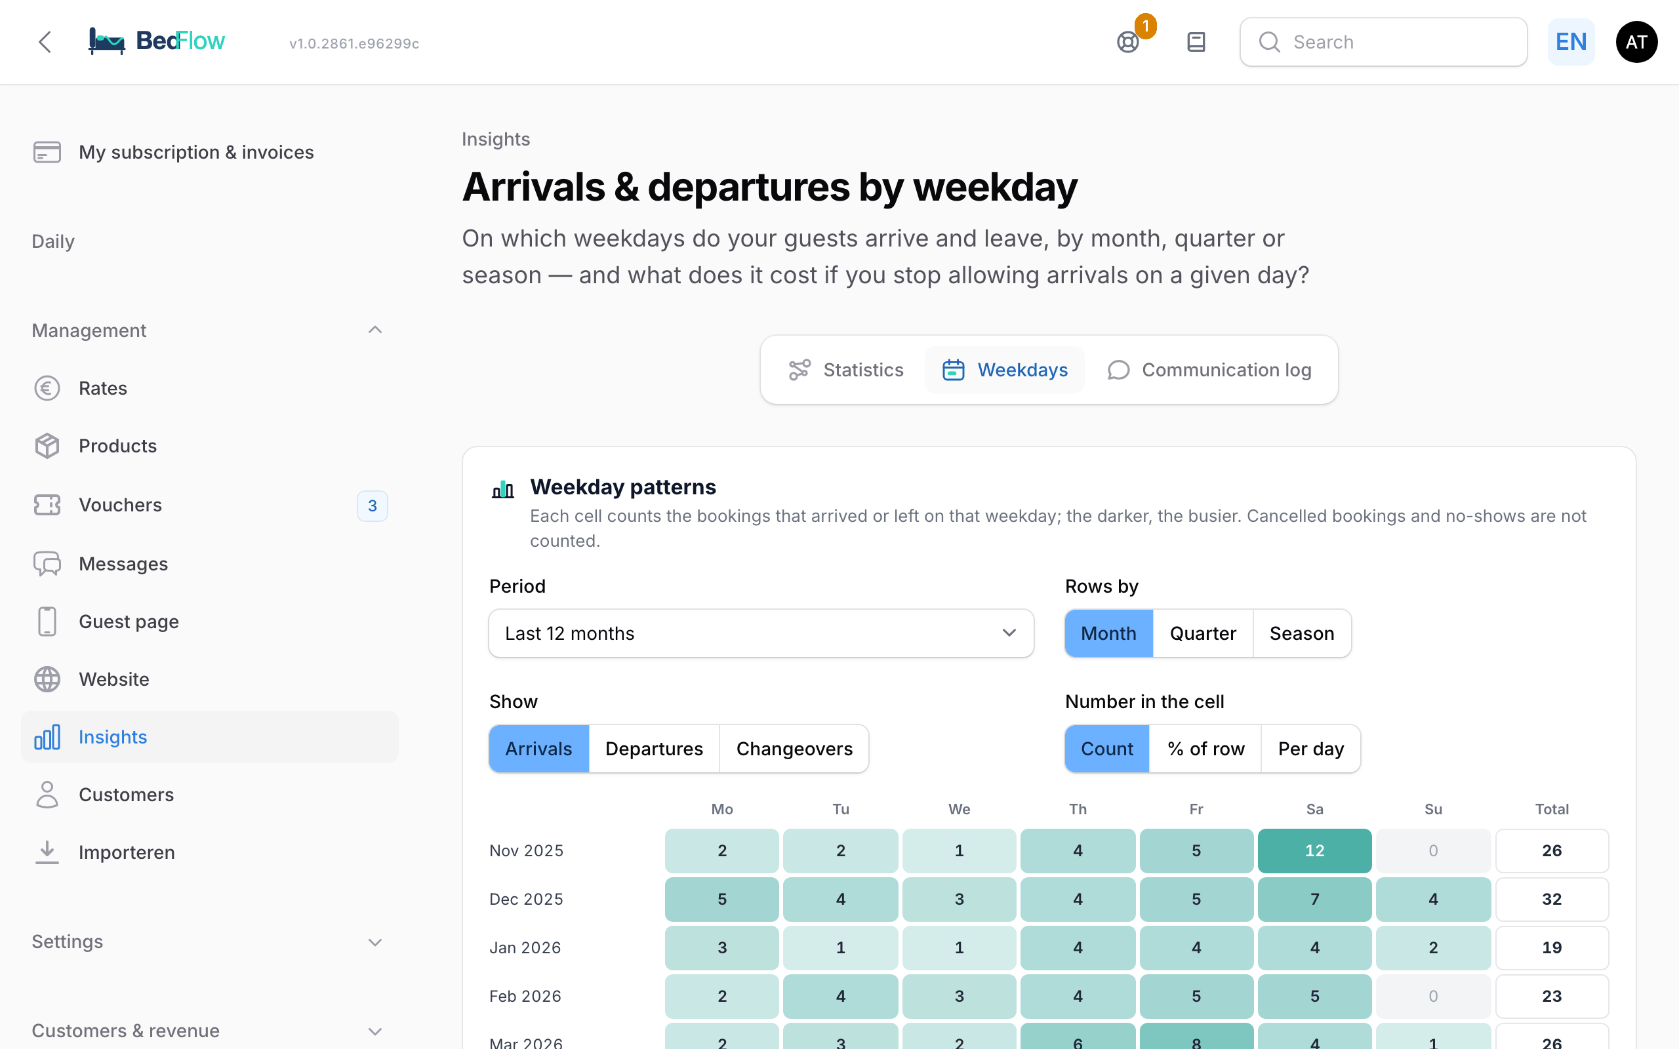Click the Weekday patterns chart icon
The height and width of the screenshot is (1049, 1679).
(503, 489)
